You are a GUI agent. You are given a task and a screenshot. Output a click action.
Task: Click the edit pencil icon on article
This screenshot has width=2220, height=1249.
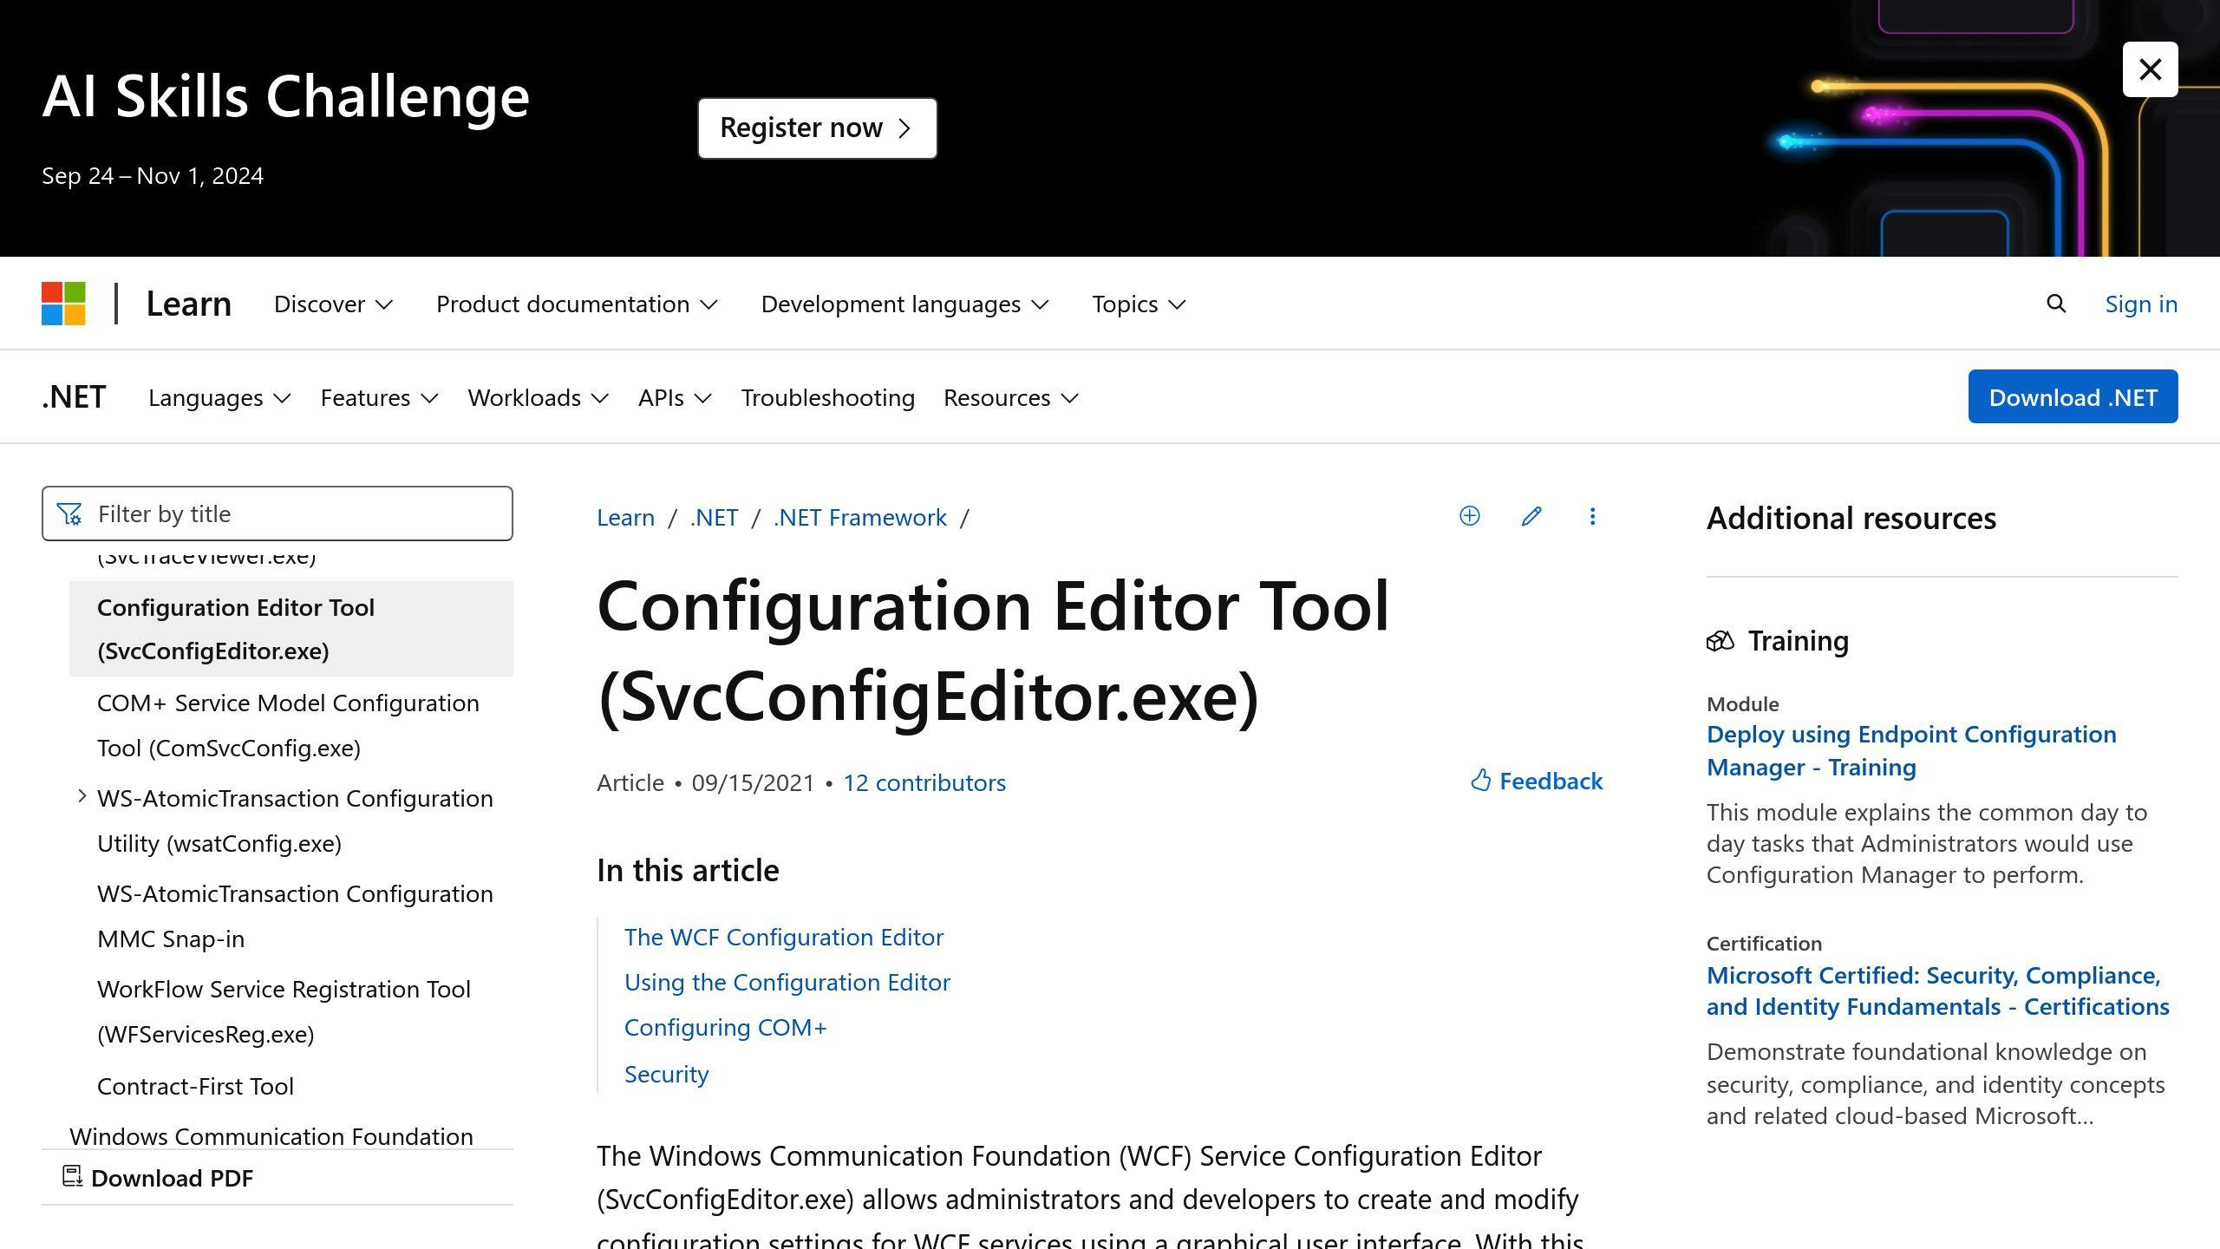click(x=1531, y=515)
